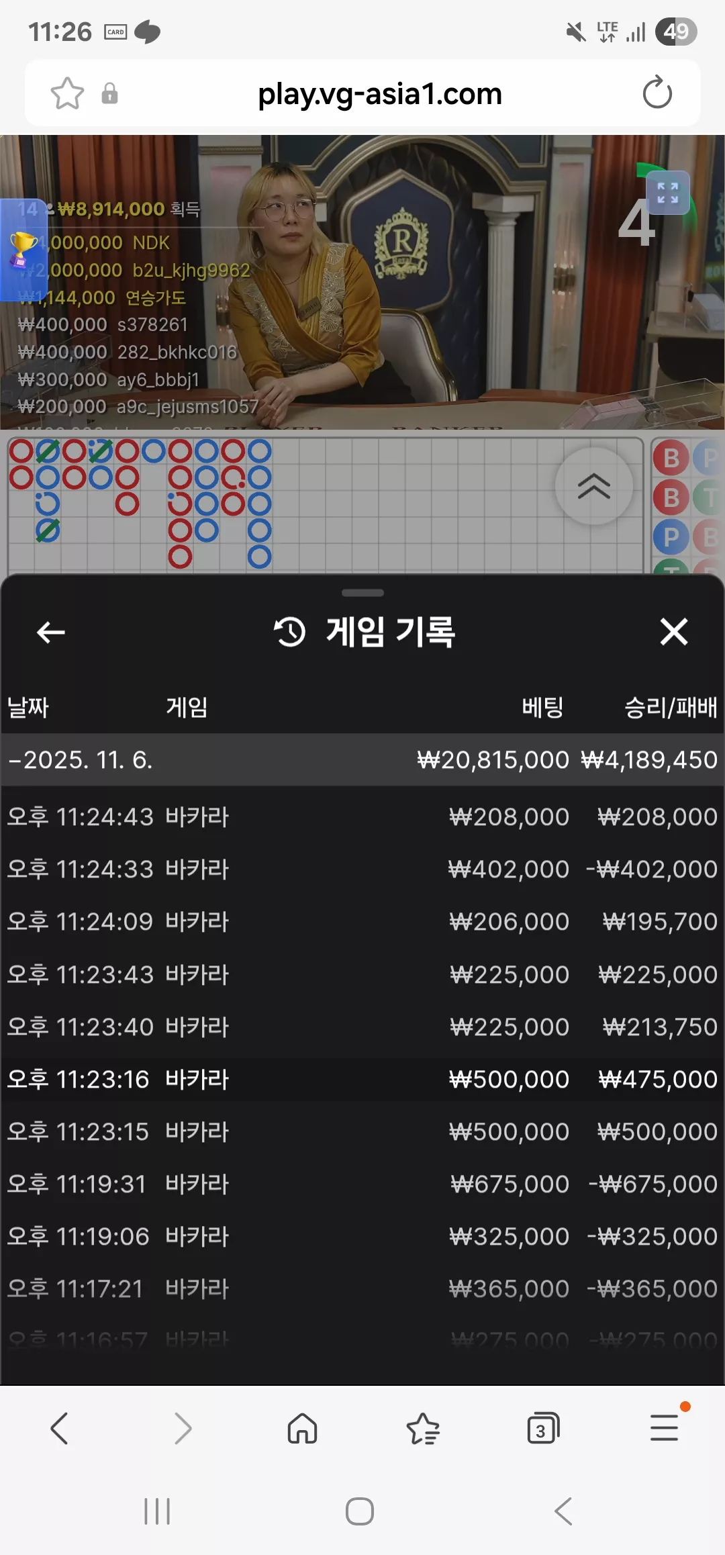Tap the -₩402,000 loss amount
Viewport: 725px width, 1555px height.
651,869
